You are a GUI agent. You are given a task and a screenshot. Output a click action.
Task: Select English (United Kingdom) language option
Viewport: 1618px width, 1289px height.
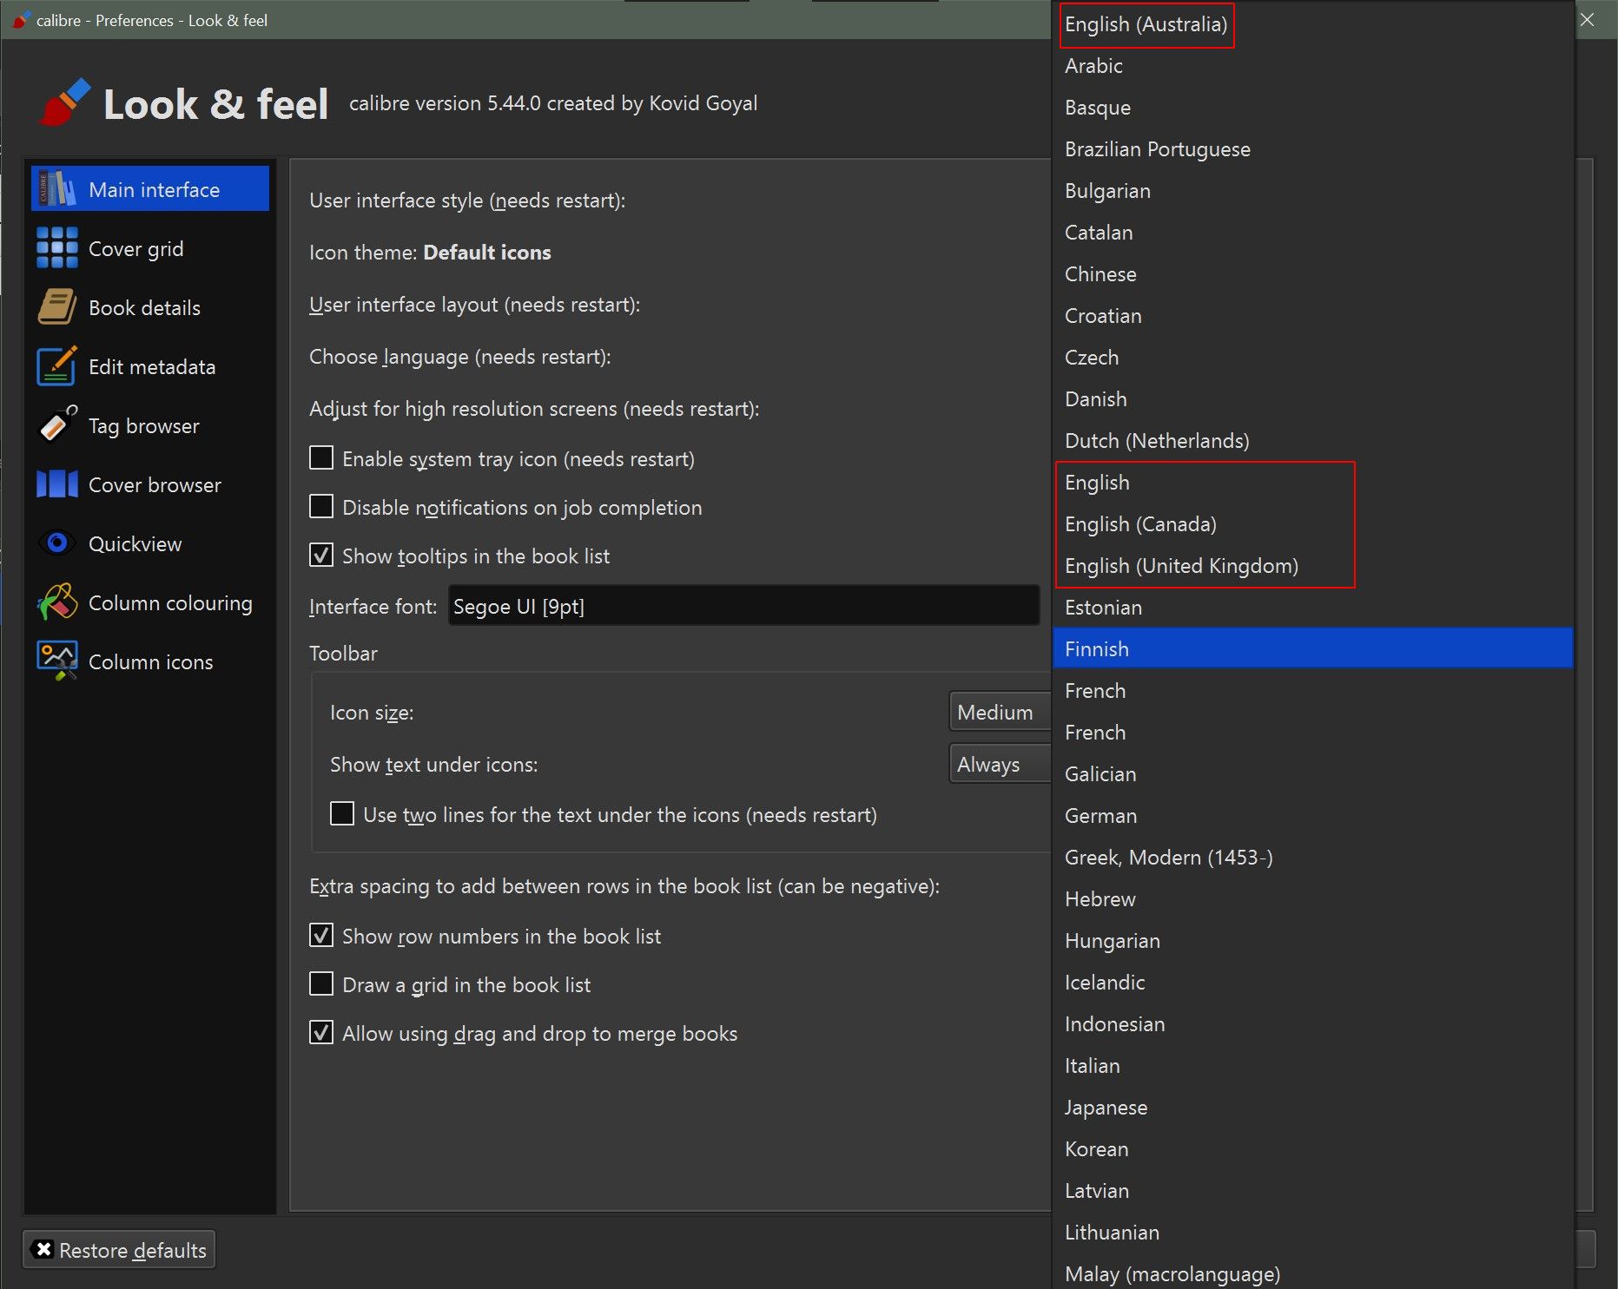tap(1181, 566)
